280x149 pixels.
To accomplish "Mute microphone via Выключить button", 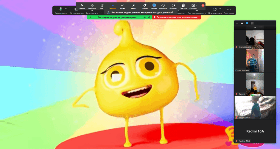I will point(61,10).
